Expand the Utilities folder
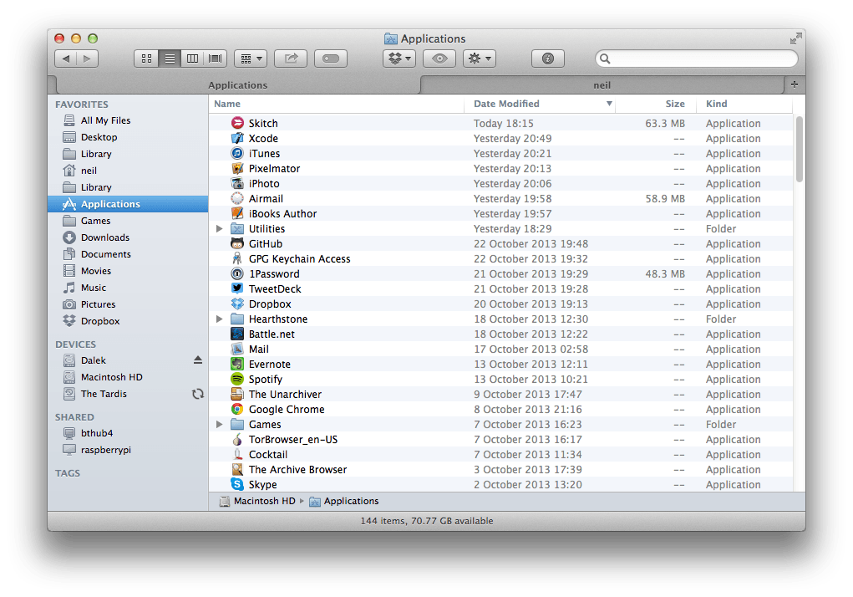853x597 pixels. pyautogui.click(x=219, y=228)
